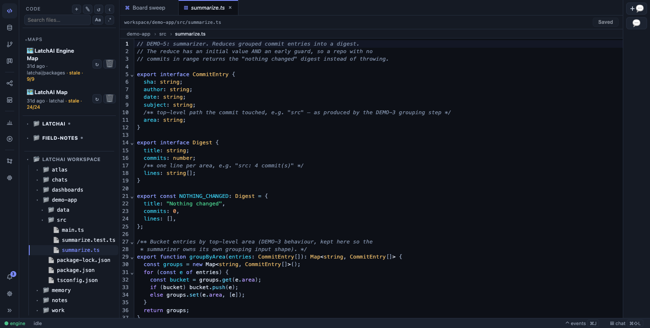Fold the for loop at line 31
The image size is (650, 328).
pyautogui.click(x=132, y=273)
